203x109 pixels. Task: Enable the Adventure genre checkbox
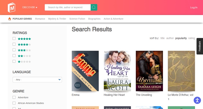point(14,97)
